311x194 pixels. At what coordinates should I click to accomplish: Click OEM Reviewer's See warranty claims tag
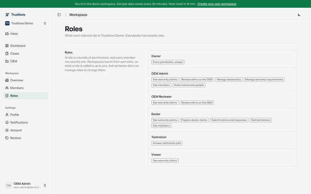pyautogui.click(x=165, y=102)
